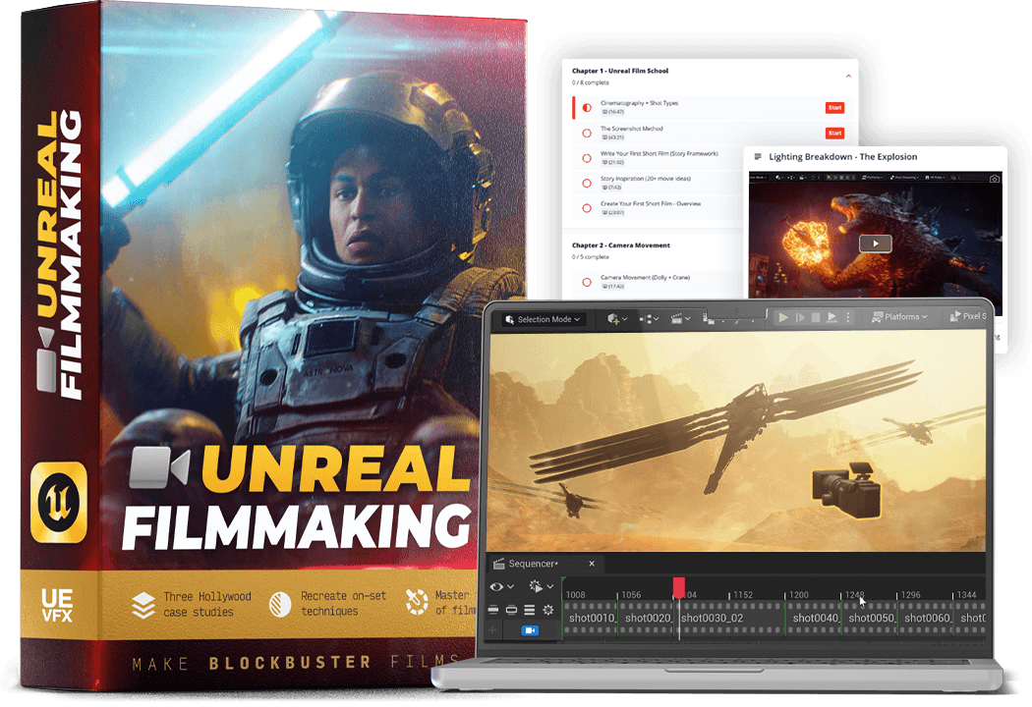This screenshot has width=1032, height=707.
Task: Click the camera icon on the video corner
Action: [x=995, y=179]
